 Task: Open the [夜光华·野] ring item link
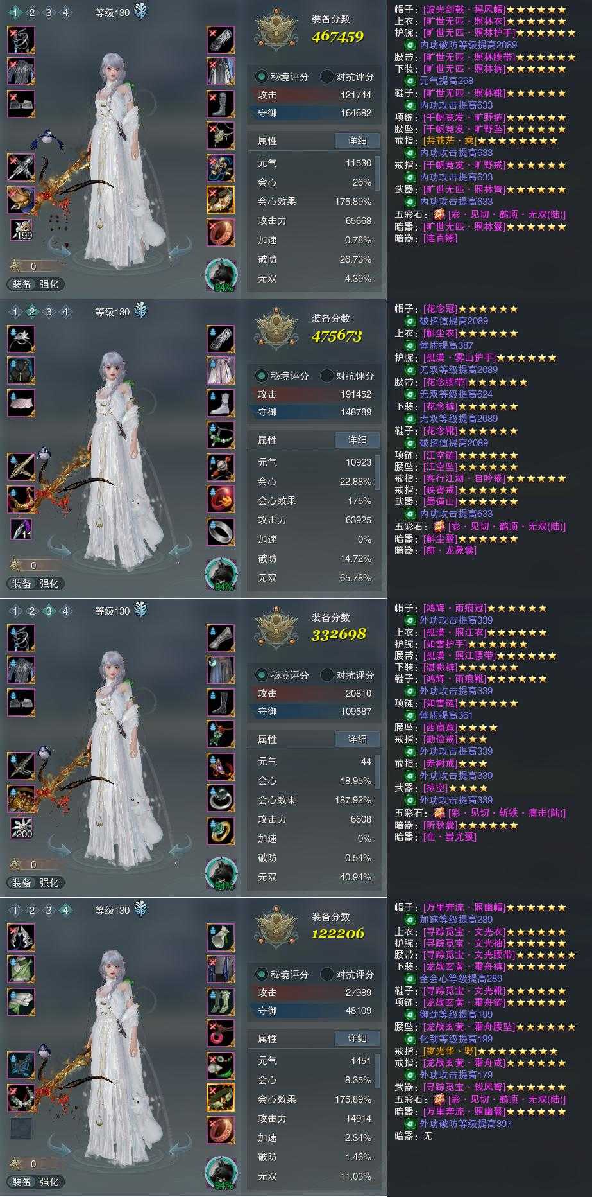pyautogui.click(x=450, y=1051)
